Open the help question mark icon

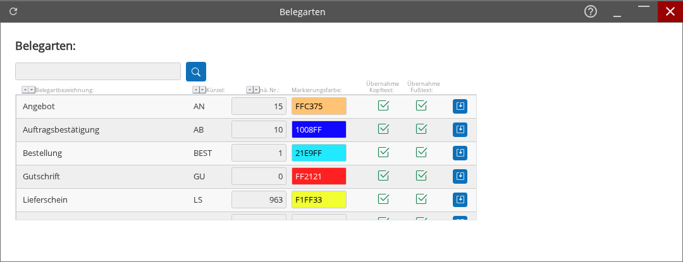point(591,11)
